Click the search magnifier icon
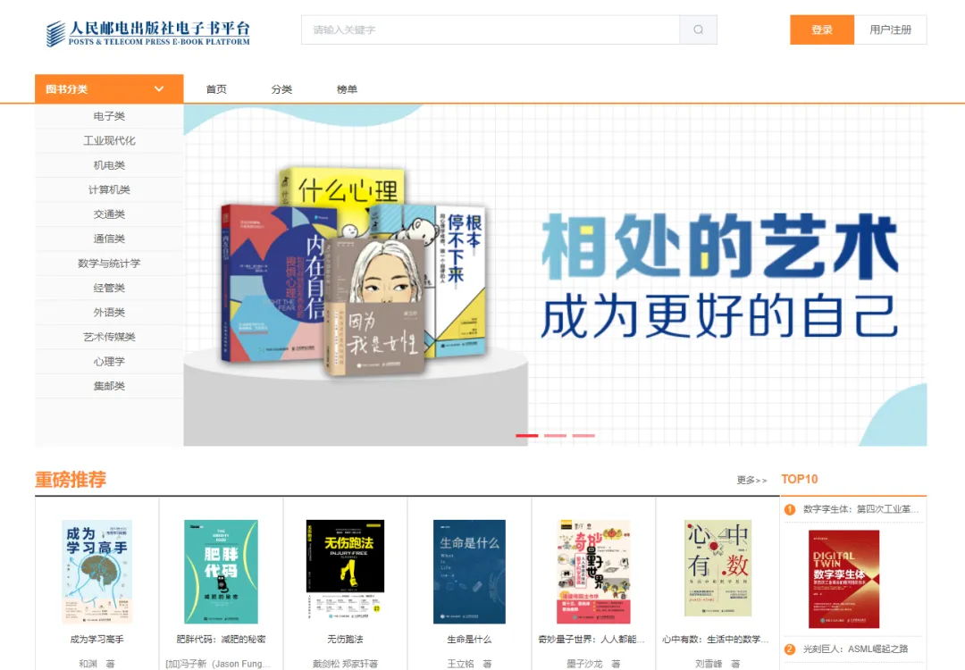 pyautogui.click(x=698, y=29)
